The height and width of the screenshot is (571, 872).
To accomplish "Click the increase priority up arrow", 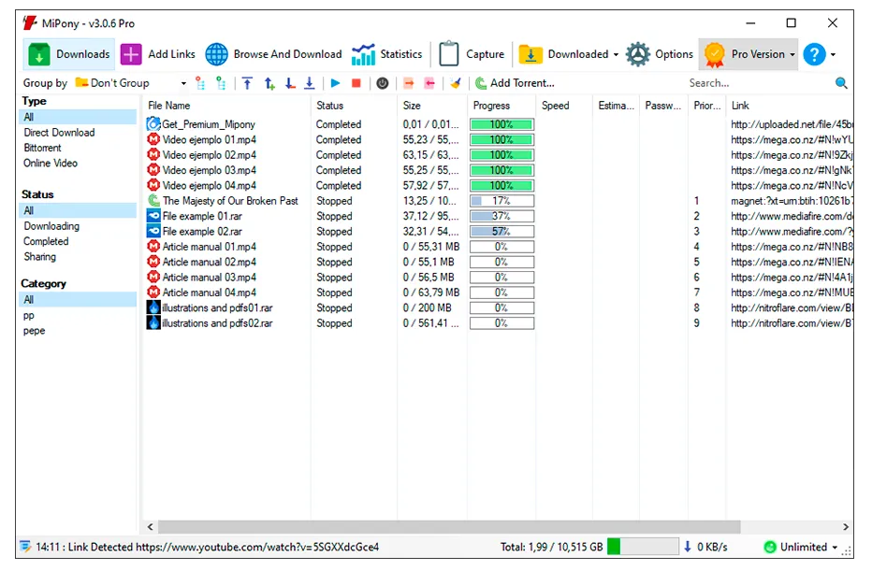I will [x=269, y=83].
